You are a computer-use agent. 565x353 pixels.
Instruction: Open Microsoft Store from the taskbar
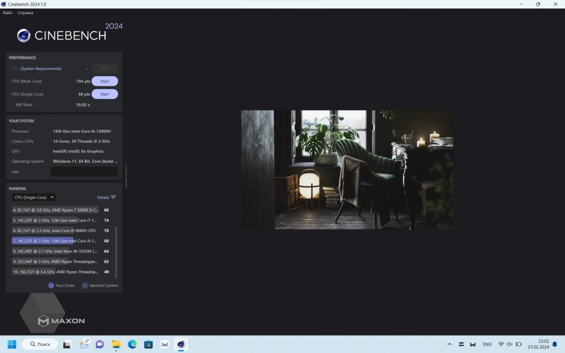point(149,344)
